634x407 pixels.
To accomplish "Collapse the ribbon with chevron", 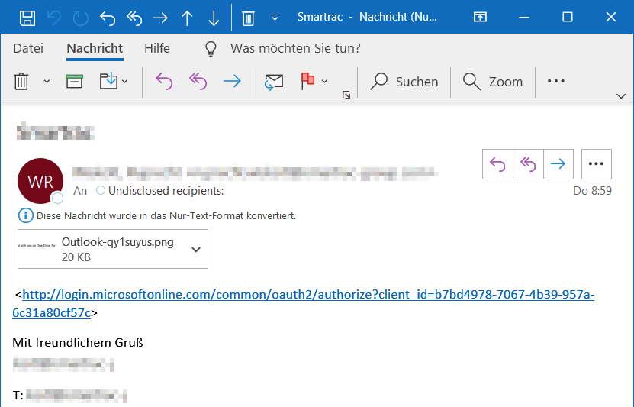I will [x=621, y=96].
